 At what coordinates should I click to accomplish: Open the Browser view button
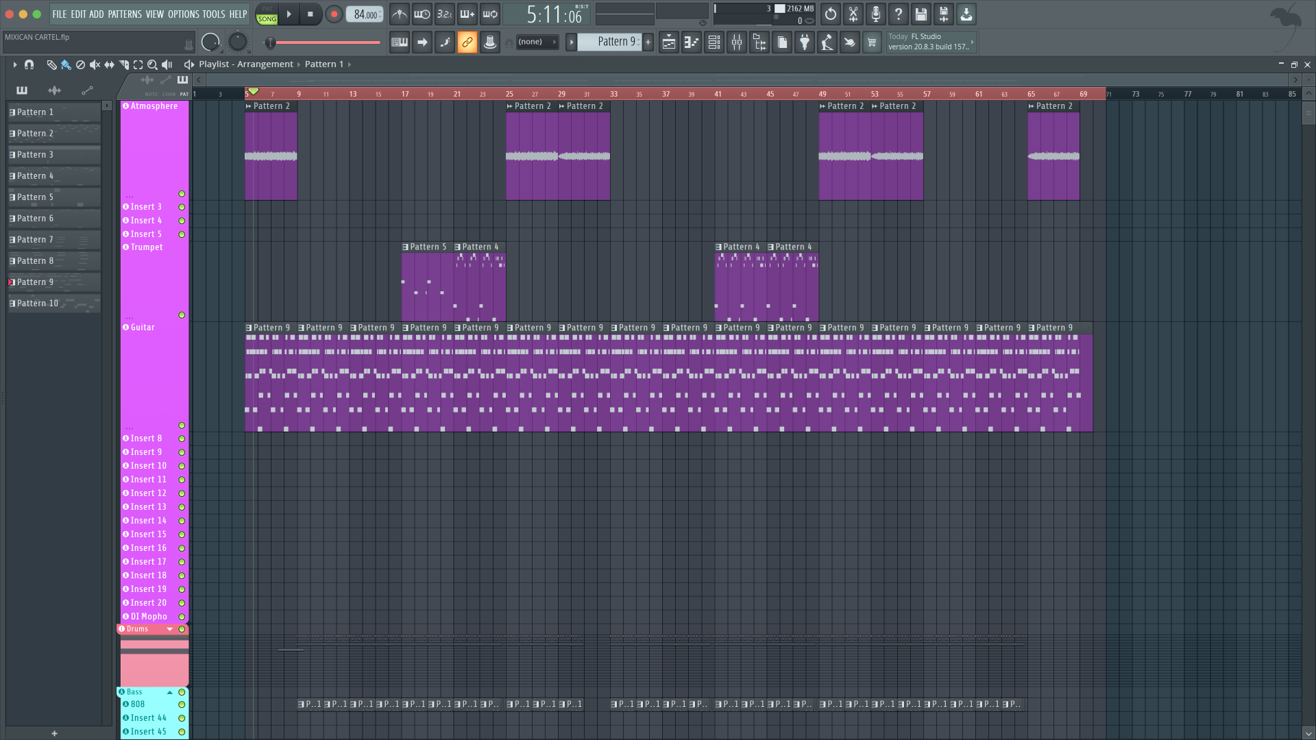click(x=759, y=42)
